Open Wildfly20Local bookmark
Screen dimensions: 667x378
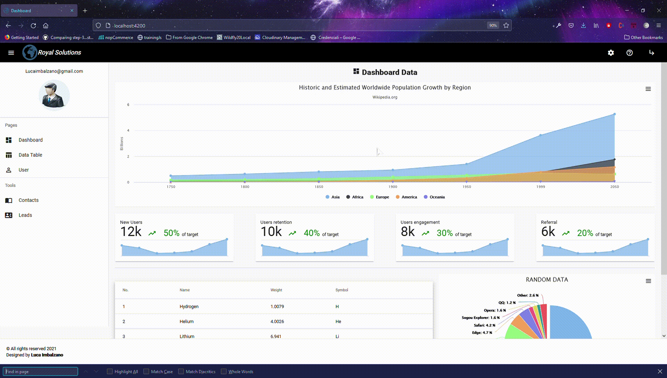233,38
